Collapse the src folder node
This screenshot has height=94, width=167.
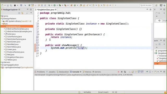pyautogui.click(x=2, y=24)
